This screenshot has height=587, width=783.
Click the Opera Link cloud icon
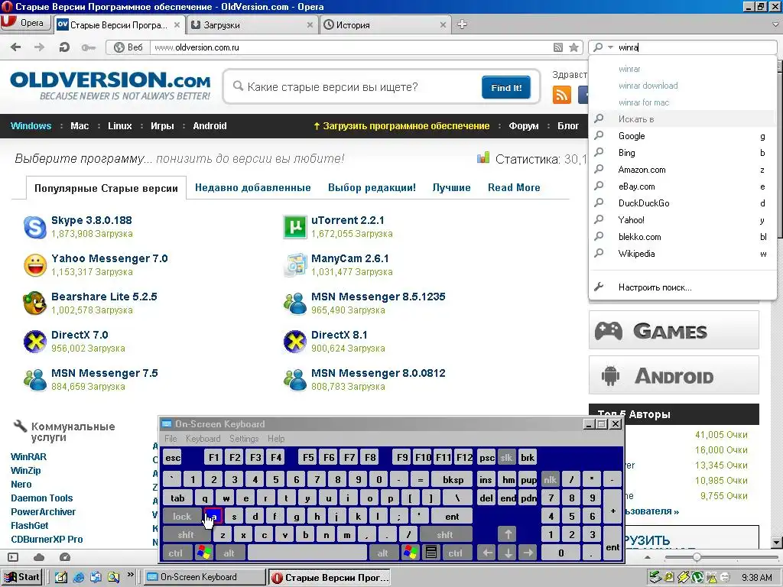tap(39, 557)
